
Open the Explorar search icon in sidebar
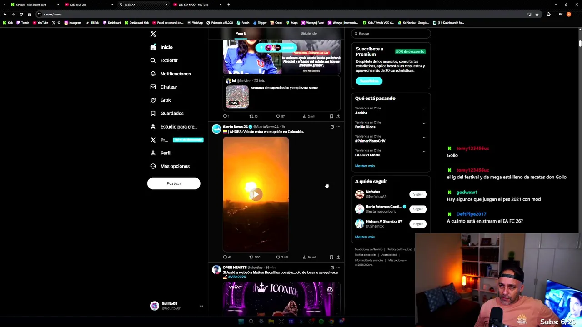[x=153, y=60]
